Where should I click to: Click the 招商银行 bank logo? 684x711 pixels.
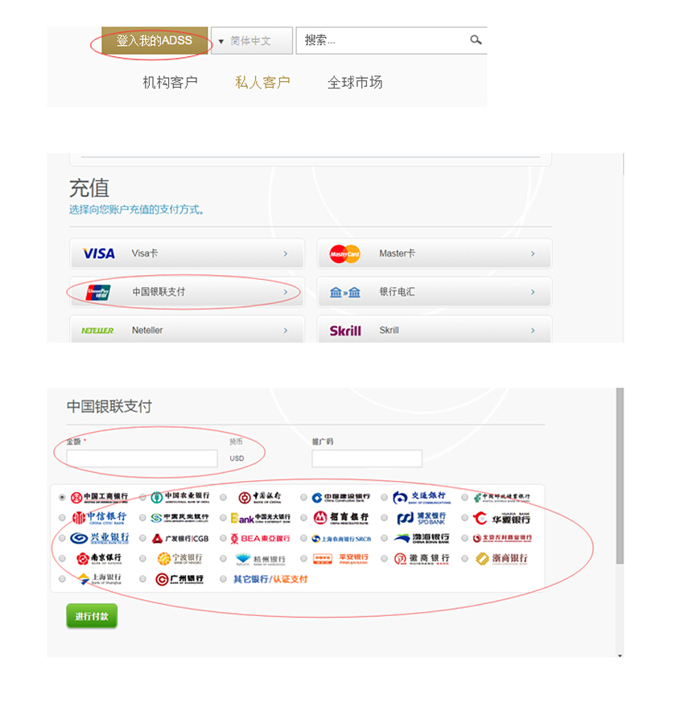point(341,517)
